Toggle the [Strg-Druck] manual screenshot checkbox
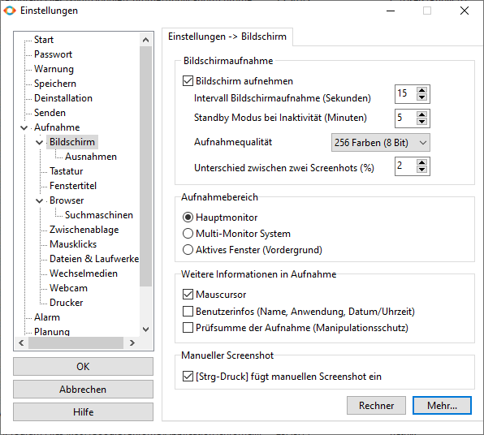The image size is (484, 435). coord(188,376)
